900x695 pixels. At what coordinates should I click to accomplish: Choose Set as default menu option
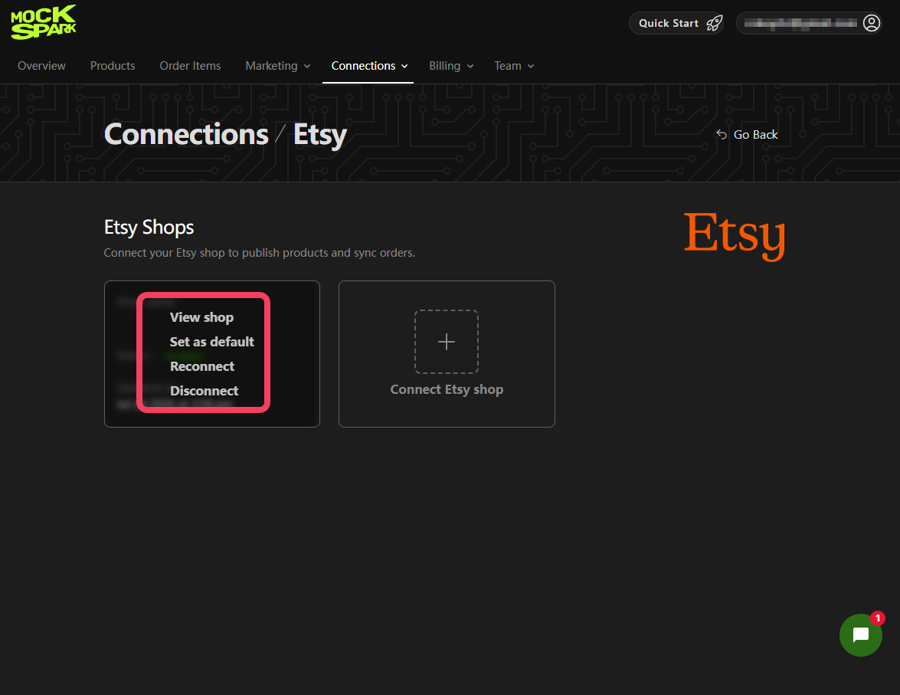(x=212, y=342)
